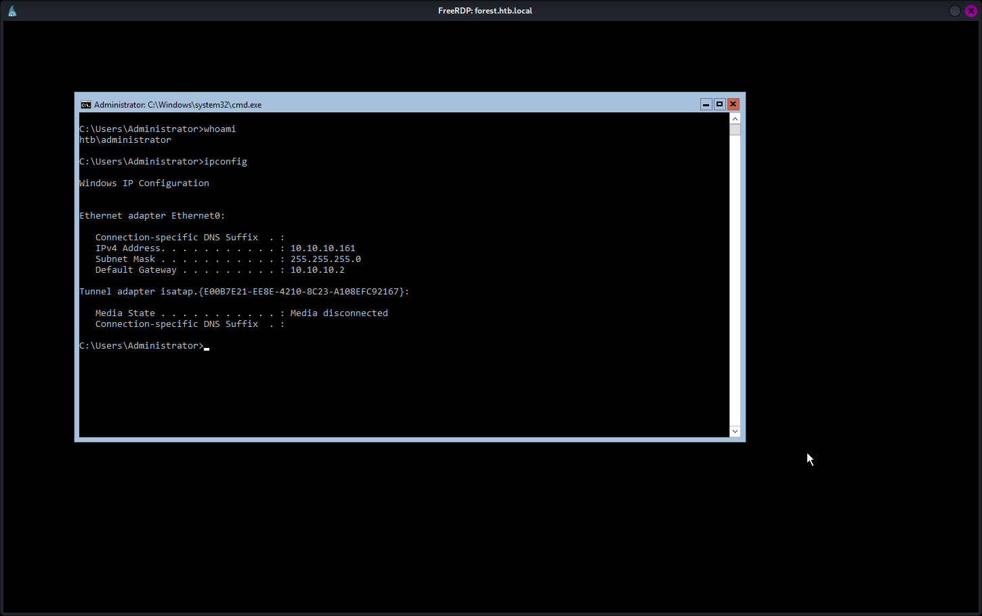This screenshot has height=616, width=982.
Task: Click the IPv4 address 10.10.10.161
Action: 322,248
